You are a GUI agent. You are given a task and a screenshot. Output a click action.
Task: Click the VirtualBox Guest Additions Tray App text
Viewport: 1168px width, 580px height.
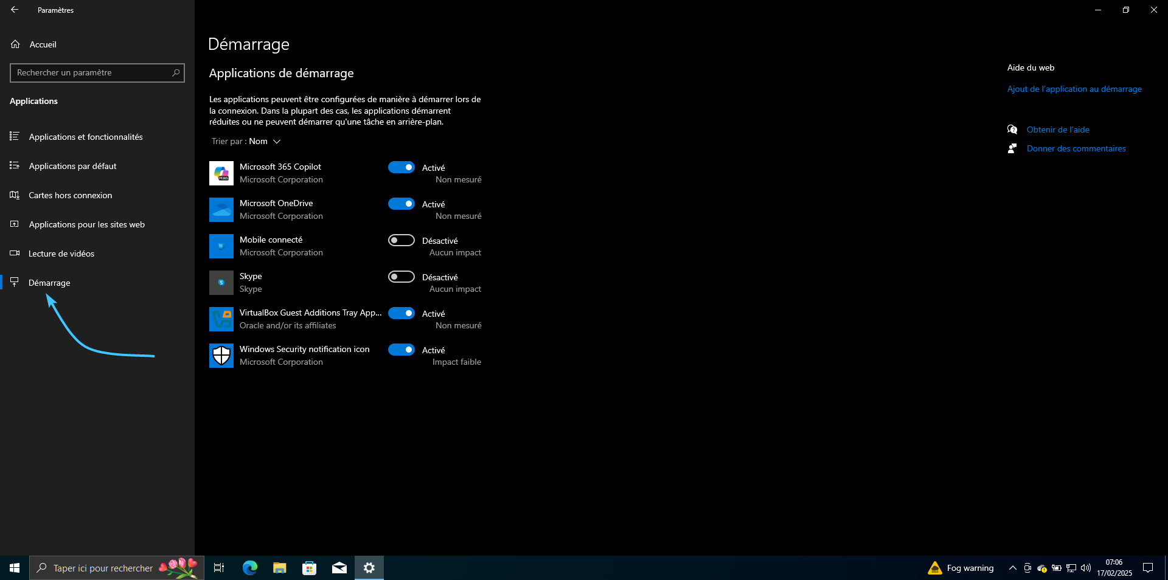(x=311, y=312)
